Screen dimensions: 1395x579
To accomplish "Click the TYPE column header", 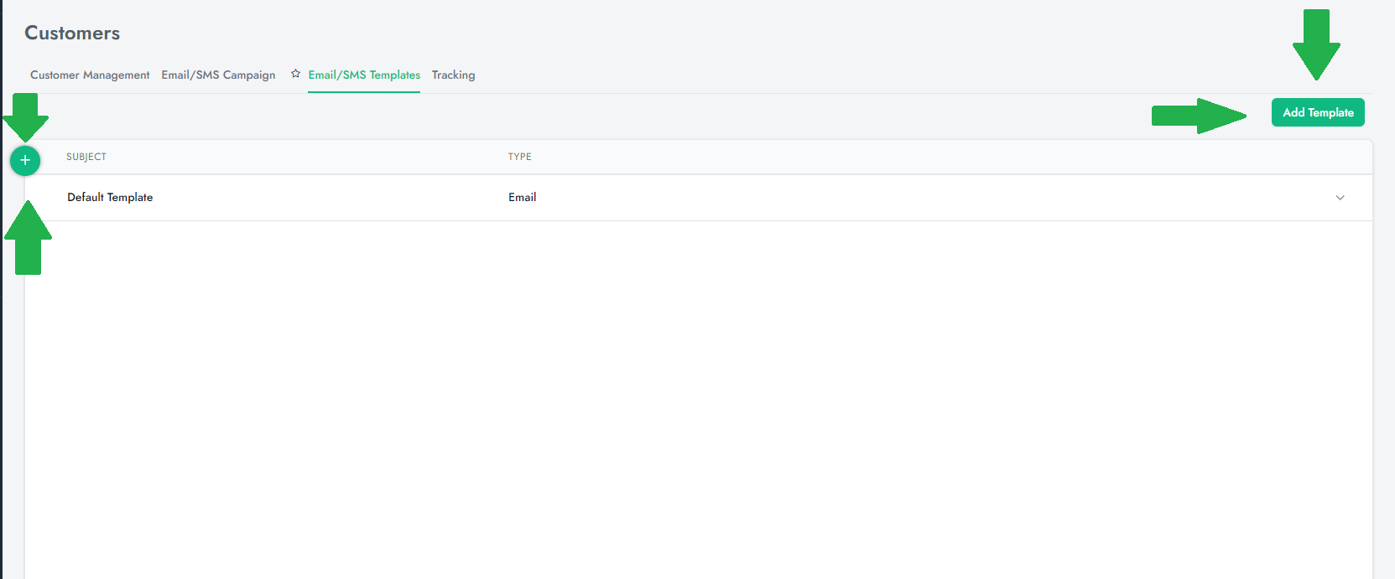I will pos(519,157).
